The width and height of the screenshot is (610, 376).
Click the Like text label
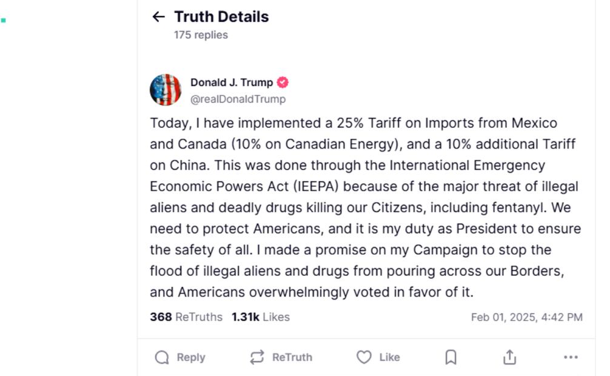point(389,357)
